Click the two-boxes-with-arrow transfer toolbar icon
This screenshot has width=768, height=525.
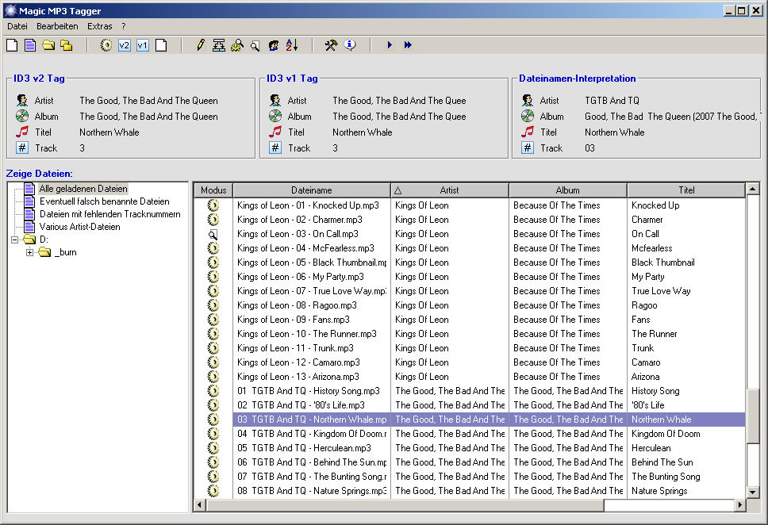pyautogui.click(x=219, y=45)
